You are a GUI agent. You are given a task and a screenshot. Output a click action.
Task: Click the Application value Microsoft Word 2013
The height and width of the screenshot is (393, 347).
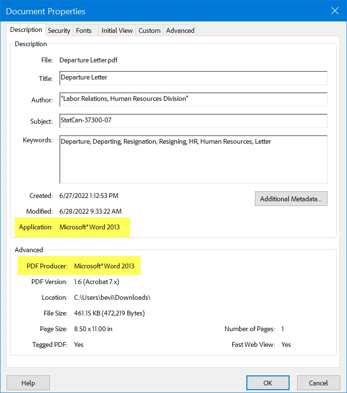coord(90,227)
